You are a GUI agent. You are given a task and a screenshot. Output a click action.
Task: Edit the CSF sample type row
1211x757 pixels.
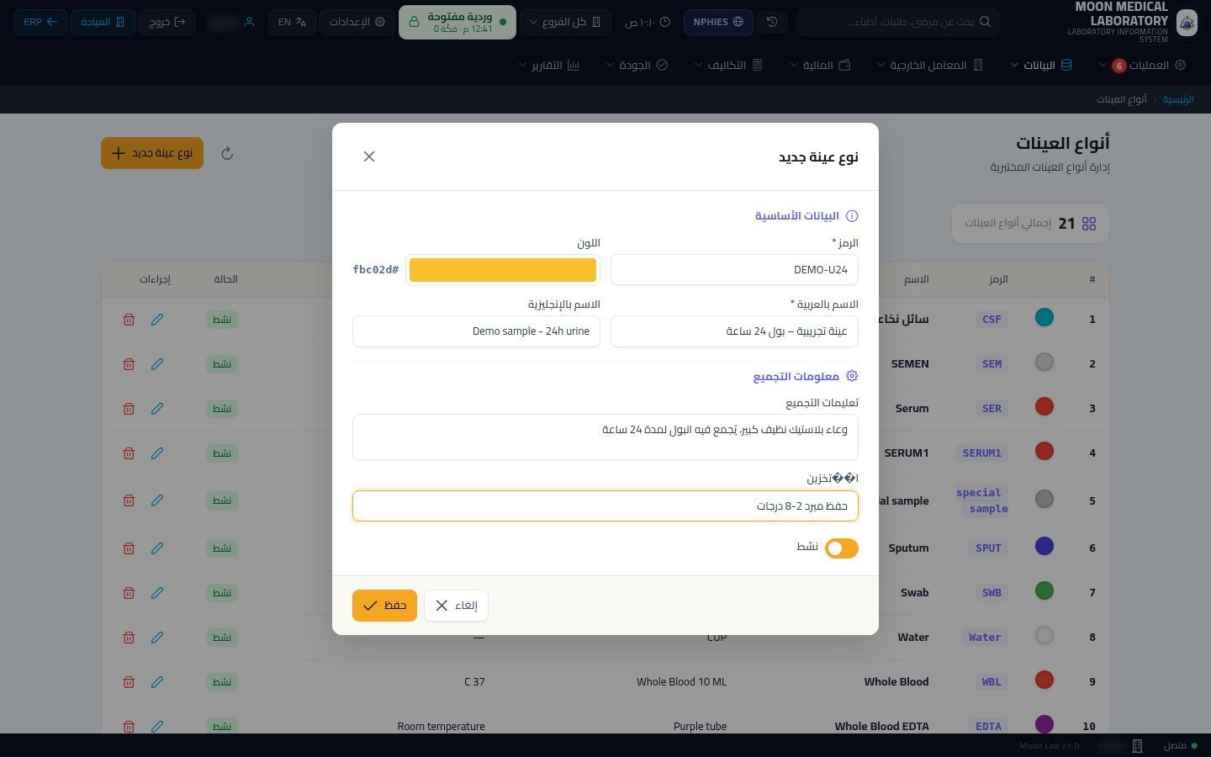point(157,320)
